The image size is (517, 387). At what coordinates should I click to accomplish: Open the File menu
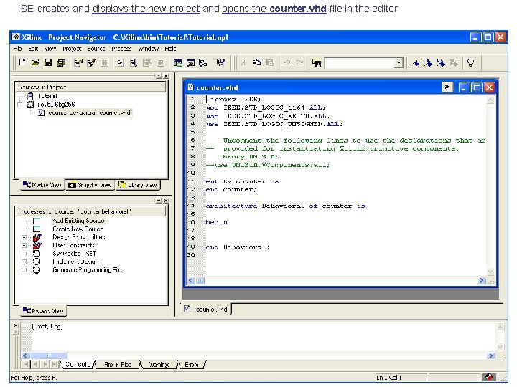(x=17, y=49)
